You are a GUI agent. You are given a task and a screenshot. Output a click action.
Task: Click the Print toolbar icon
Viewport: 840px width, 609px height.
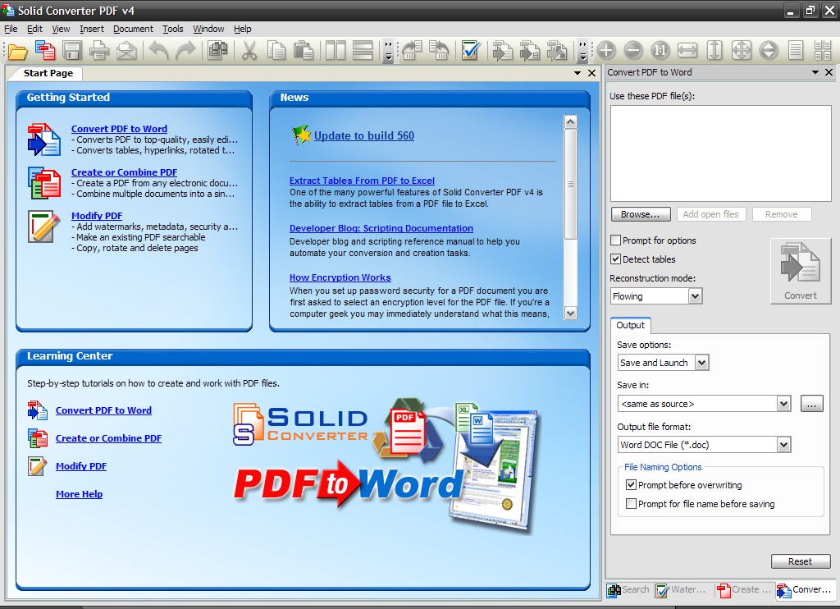coord(99,51)
